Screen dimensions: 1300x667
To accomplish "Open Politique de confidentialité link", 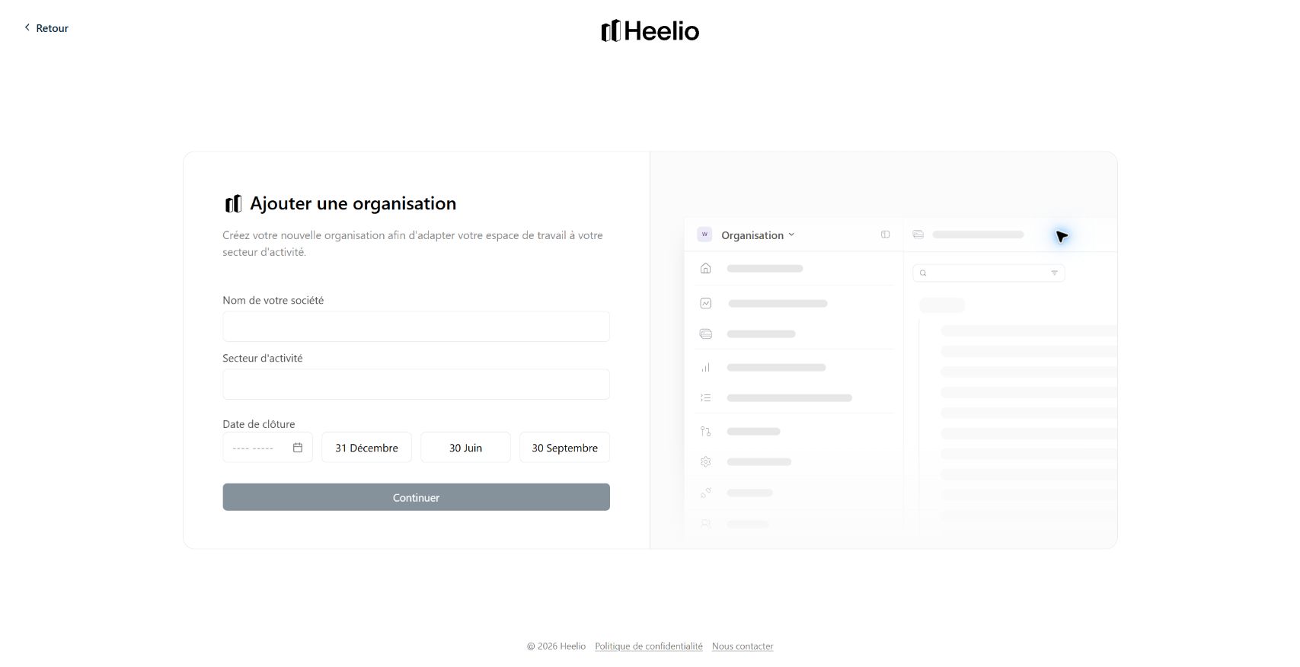I will coord(649,646).
